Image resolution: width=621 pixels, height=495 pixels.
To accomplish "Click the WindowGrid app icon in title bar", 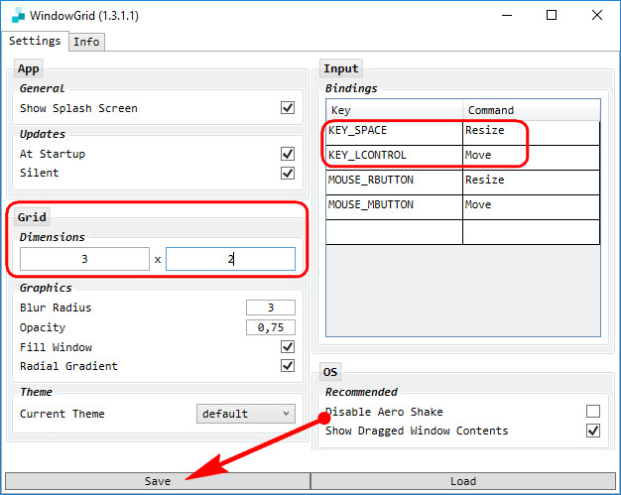I will tap(18, 16).
